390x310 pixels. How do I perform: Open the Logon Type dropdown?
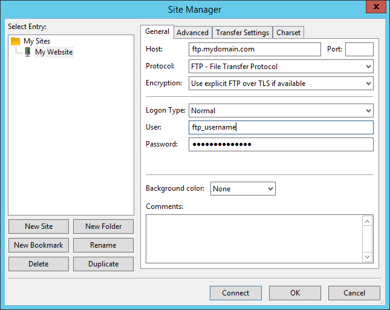[x=281, y=111]
